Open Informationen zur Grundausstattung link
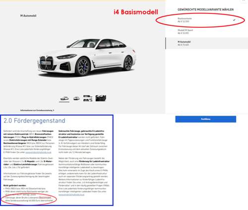248x210 pixels. point(37,110)
